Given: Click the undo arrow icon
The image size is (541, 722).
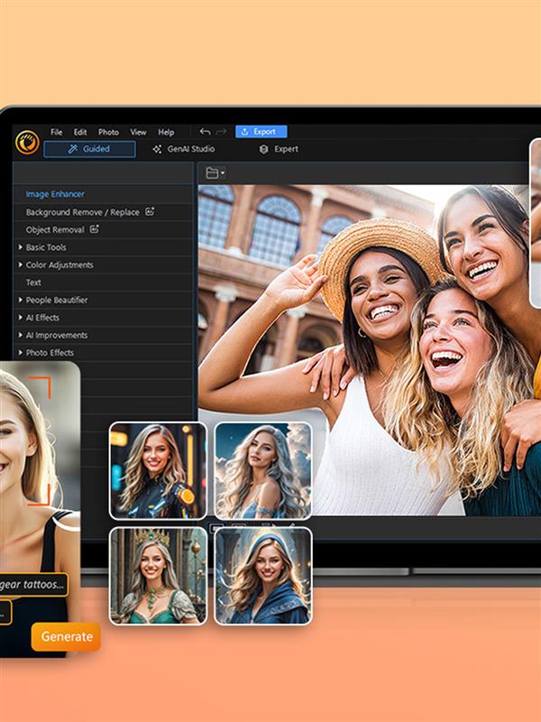Looking at the screenshot, I should [205, 132].
